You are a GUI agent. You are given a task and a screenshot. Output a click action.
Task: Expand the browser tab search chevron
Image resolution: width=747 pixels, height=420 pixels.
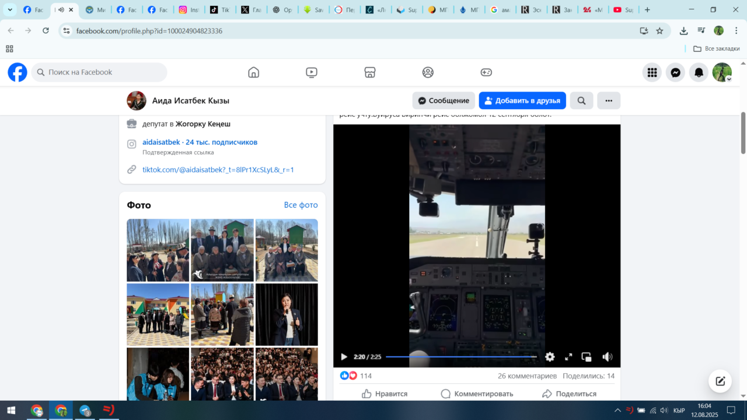[x=10, y=10]
